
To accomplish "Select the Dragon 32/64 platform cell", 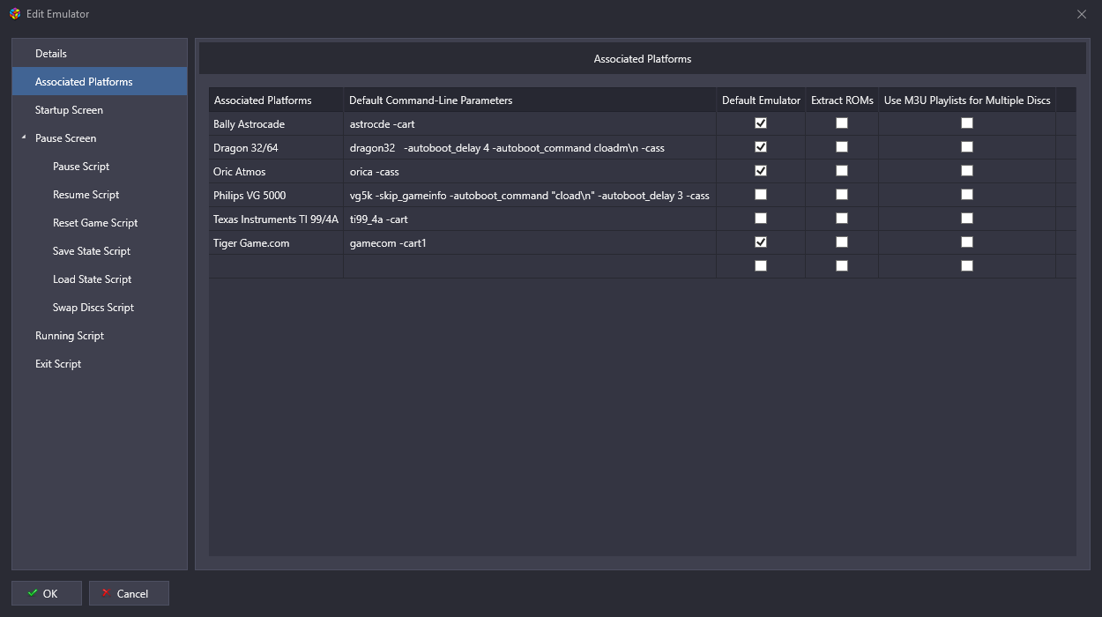I will [276, 148].
